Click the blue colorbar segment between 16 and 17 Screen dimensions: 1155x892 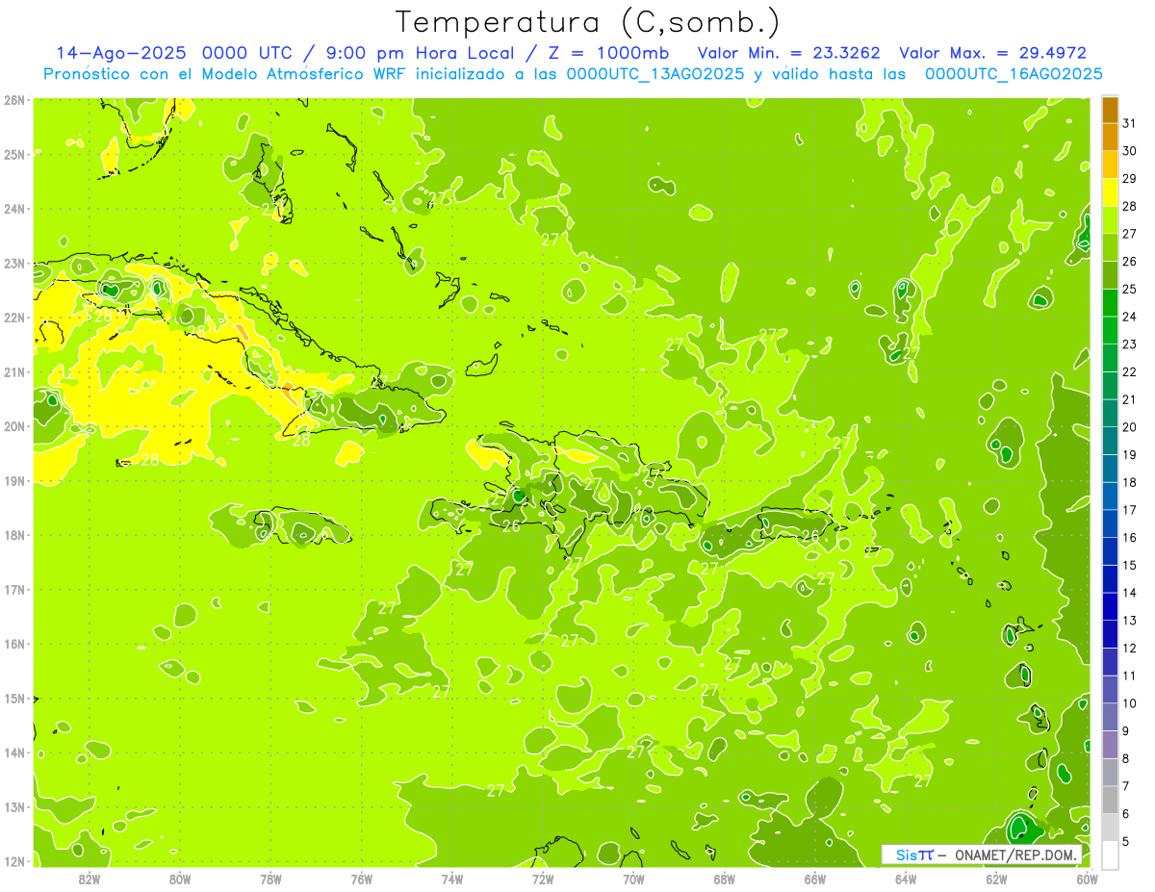(1110, 523)
